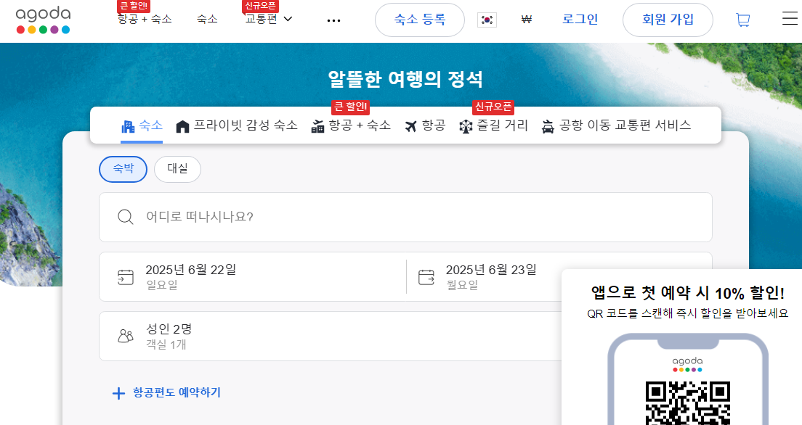
Task: Click the check-out calendar icon
Action: point(426,277)
